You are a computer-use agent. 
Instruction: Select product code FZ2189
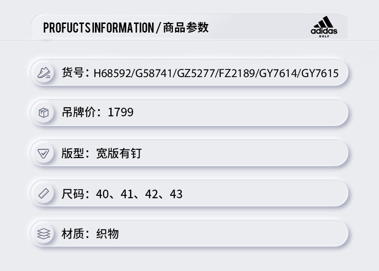237,73
